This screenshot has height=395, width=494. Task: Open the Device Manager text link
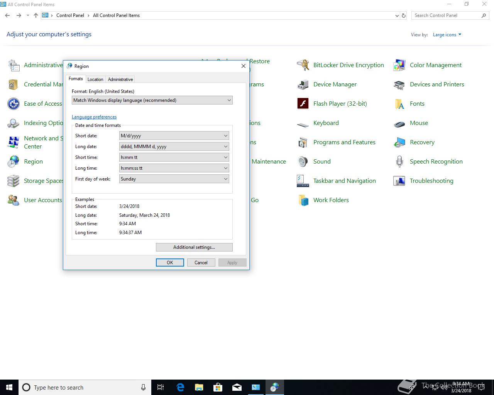335,84
